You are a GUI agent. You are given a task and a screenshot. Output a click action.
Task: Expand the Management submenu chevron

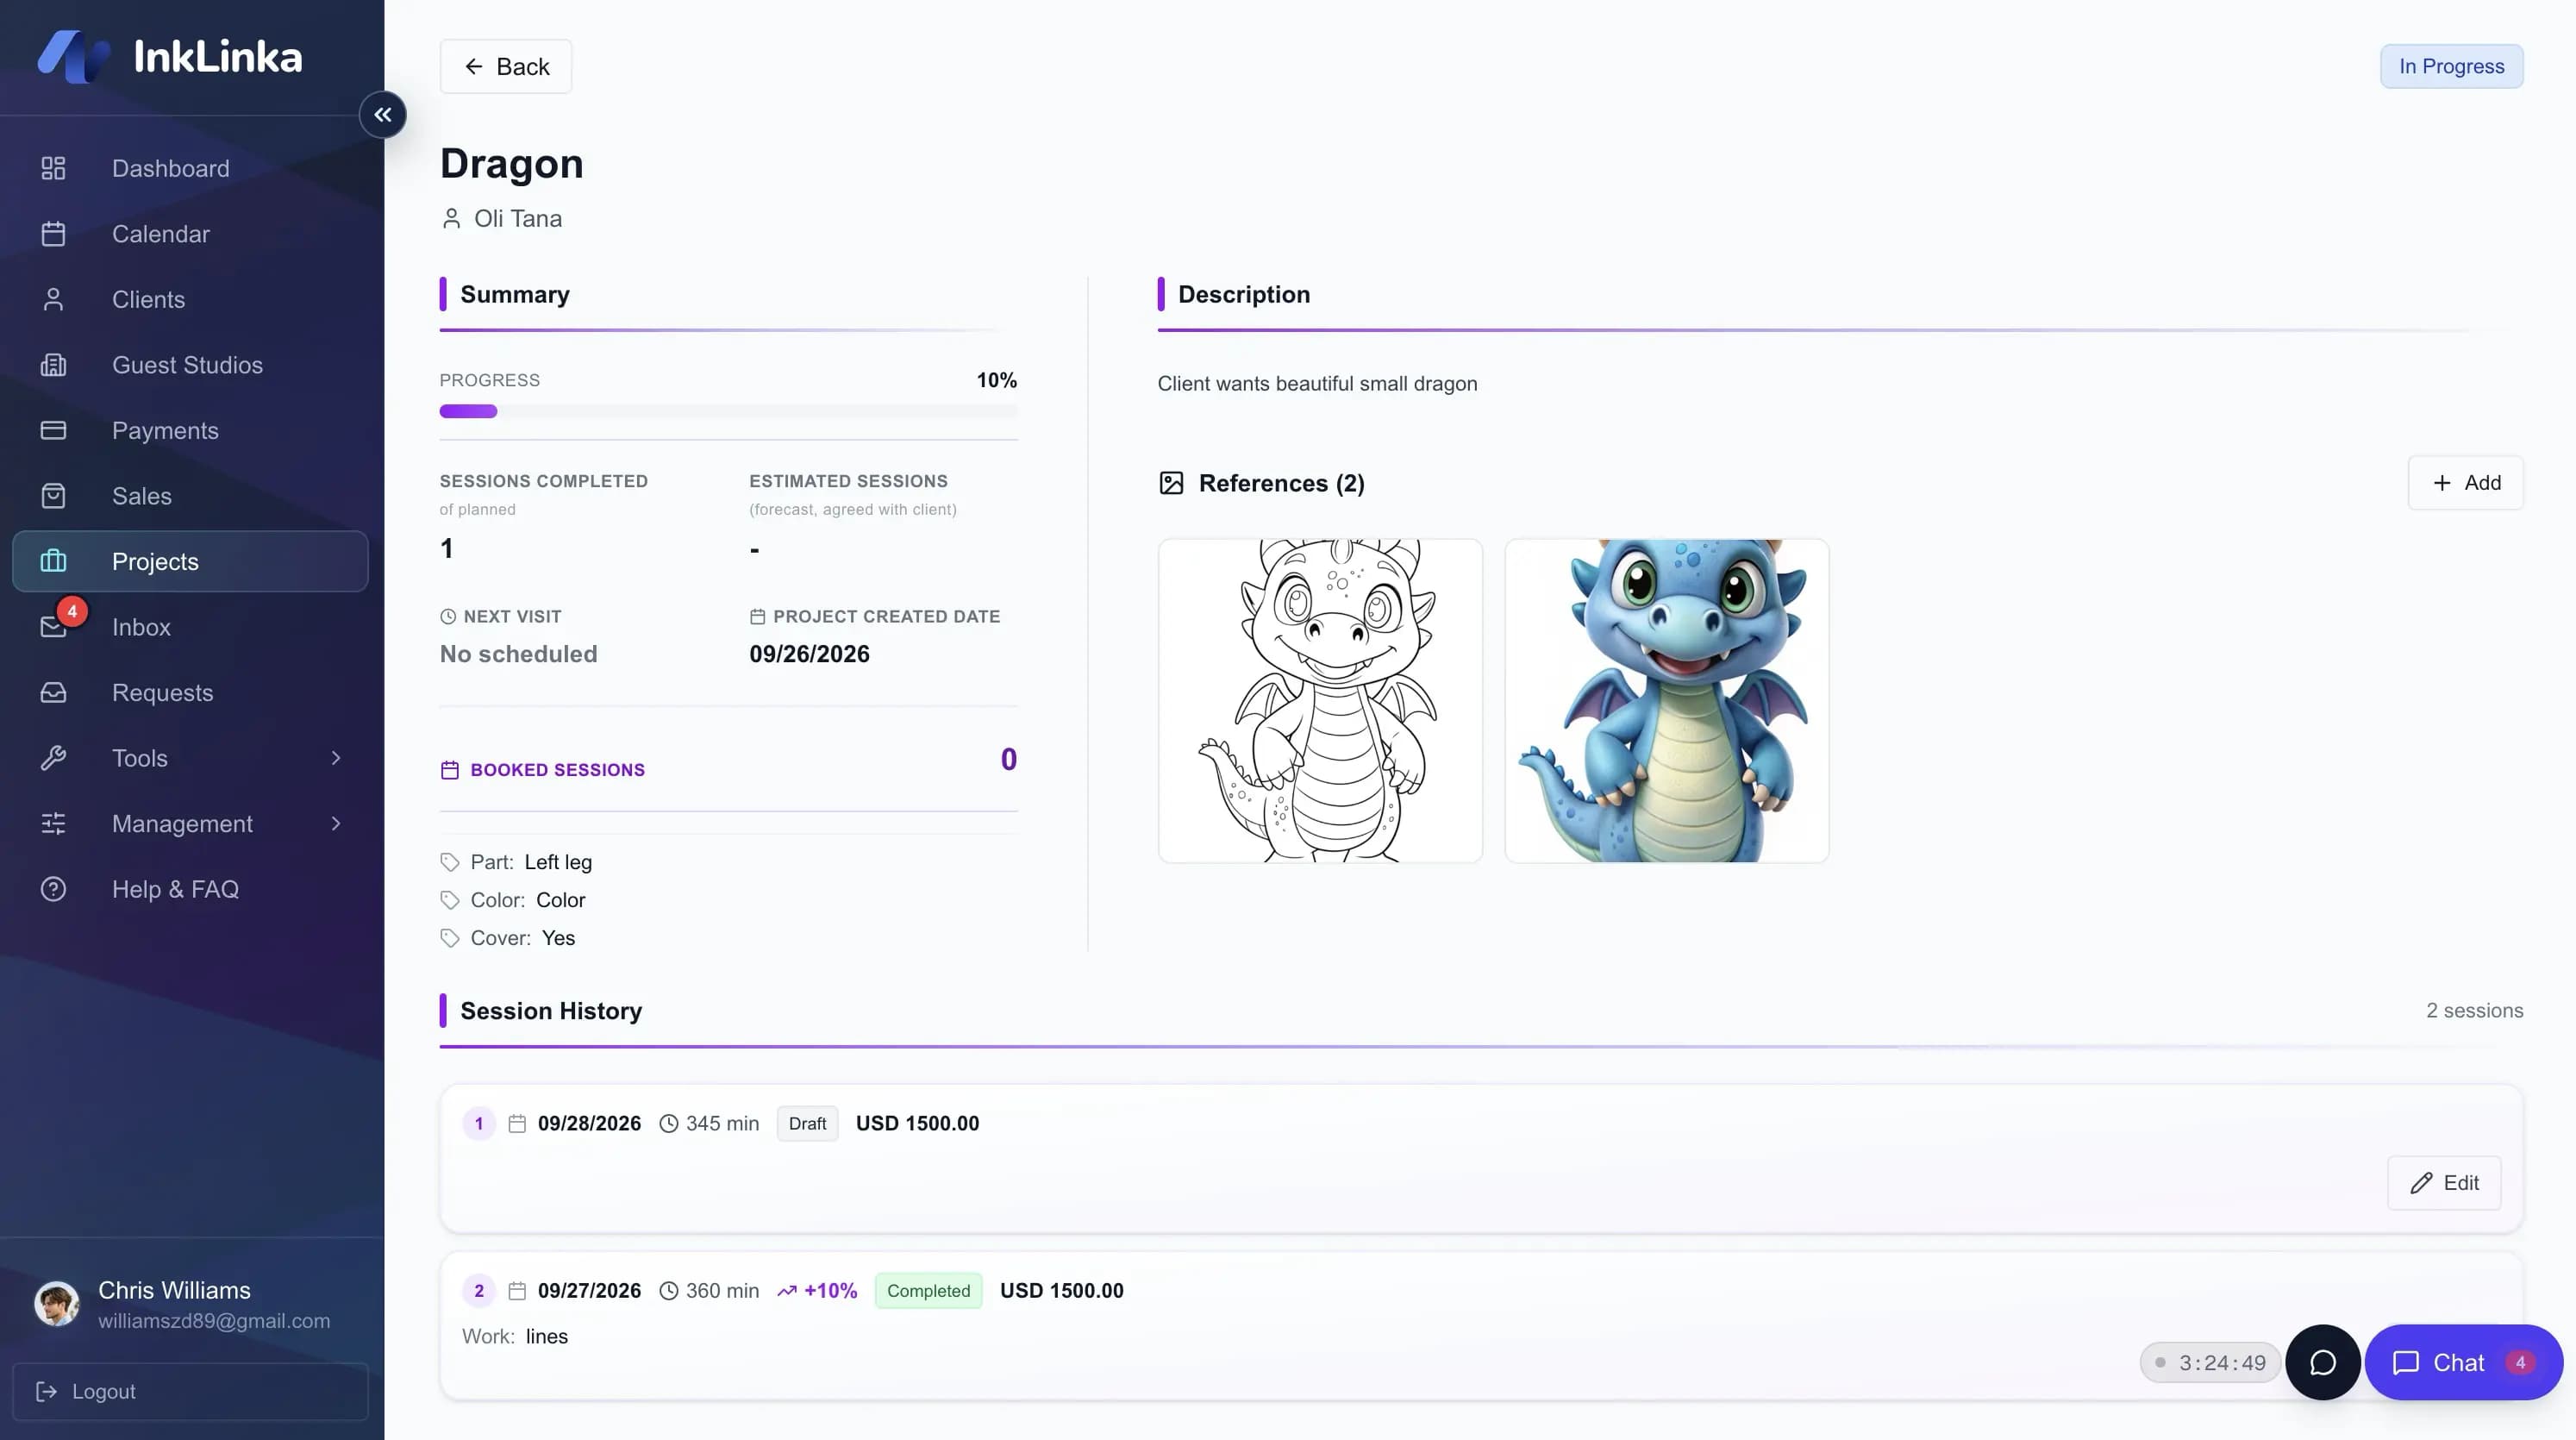click(x=336, y=824)
